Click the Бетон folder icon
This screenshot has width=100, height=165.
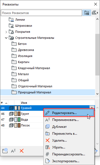click(x=14, y=44)
